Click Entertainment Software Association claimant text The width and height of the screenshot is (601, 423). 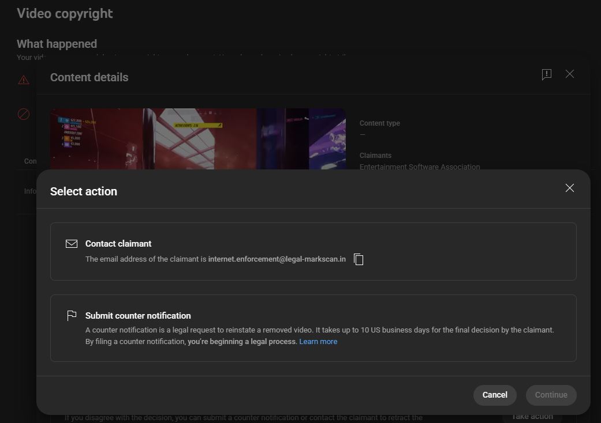pos(420,167)
